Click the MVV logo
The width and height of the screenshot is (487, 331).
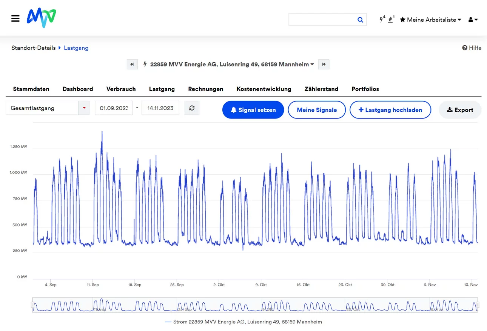click(x=42, y=18)
